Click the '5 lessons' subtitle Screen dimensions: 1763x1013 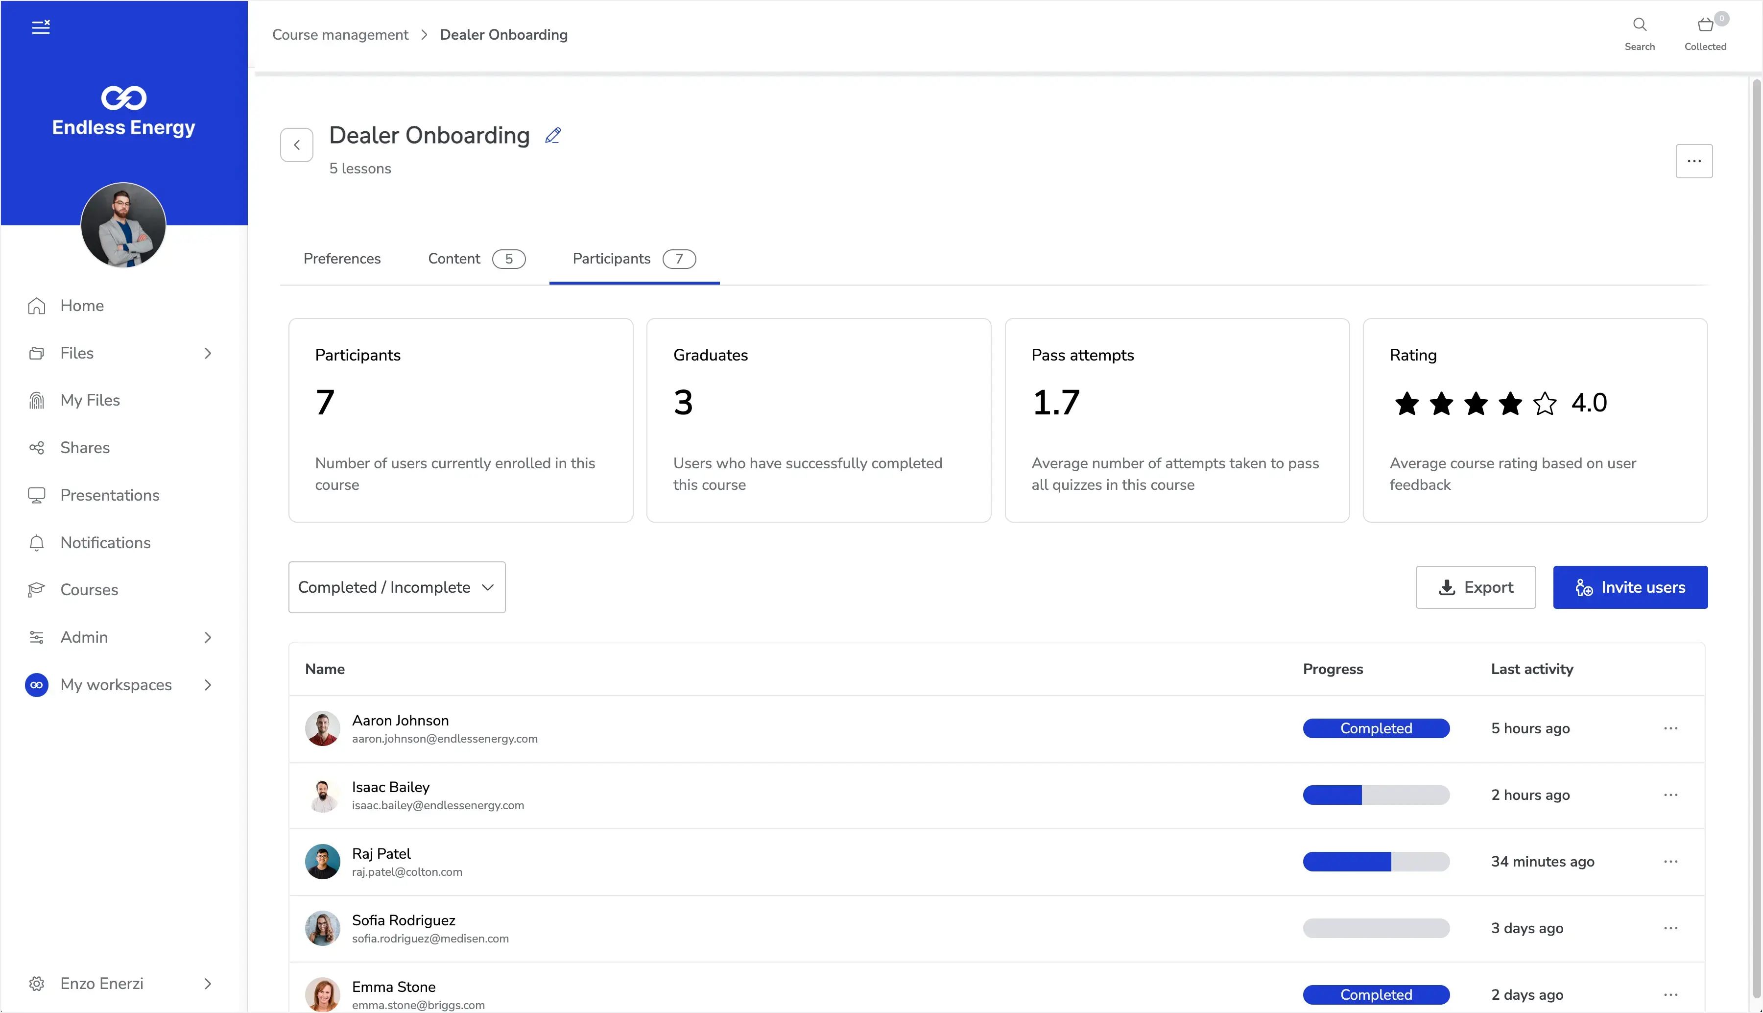[x=359, y=169]
